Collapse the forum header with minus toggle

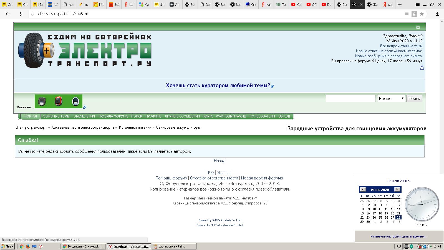click(418, 27)
